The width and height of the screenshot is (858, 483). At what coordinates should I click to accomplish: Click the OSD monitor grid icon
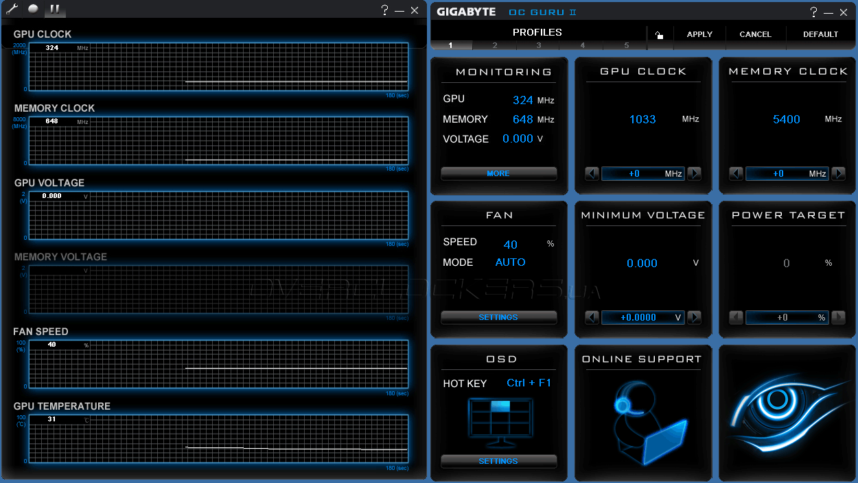point(500,422)
